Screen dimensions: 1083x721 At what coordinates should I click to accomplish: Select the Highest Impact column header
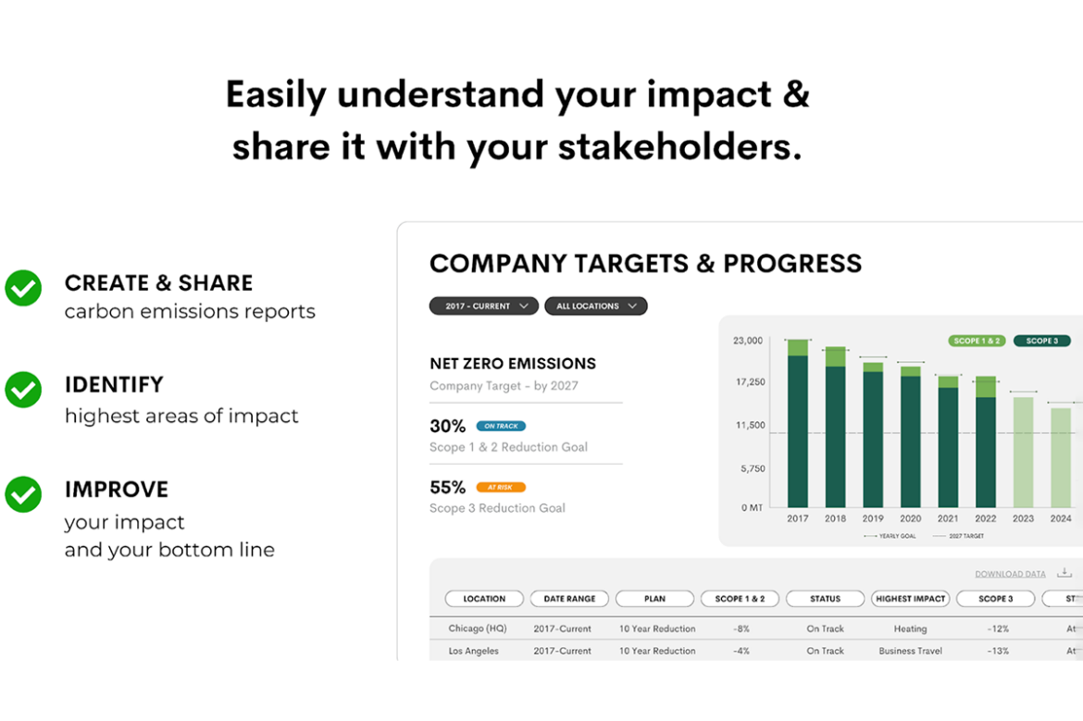[910, 599]
